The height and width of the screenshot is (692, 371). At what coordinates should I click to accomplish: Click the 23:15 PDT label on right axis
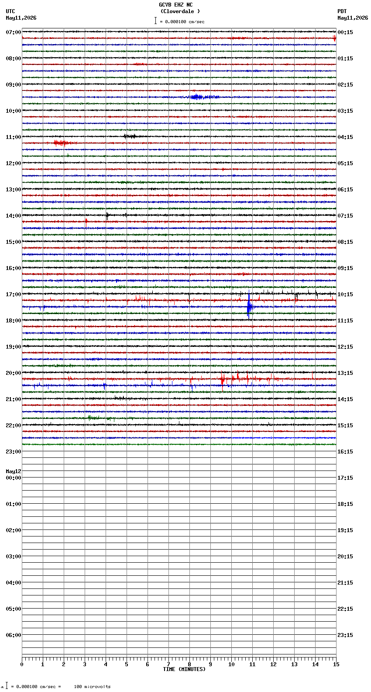(345, 635)
